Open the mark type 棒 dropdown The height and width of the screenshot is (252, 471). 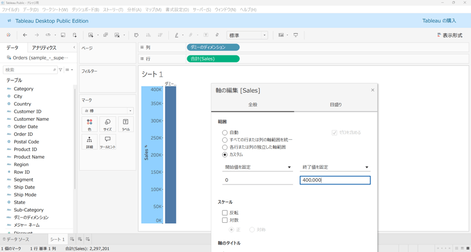pyautogui.click(x=107, y=111)
